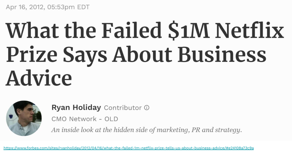Click the word Says in headline

click(90, 54)
